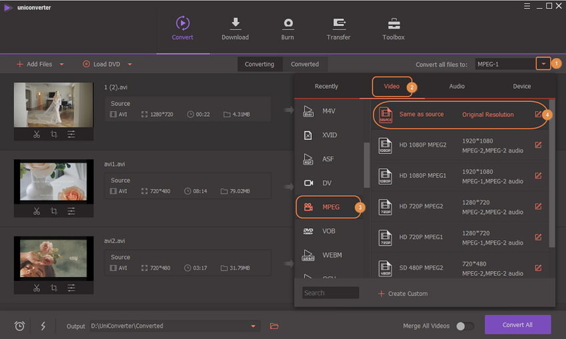Edit the SD 480P MPEG2 preset
The width and height of the screenshot is (566, 339).
538,268
